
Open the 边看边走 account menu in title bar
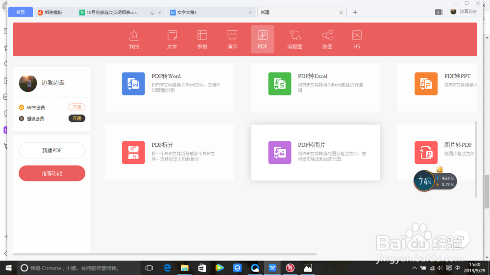464,12
